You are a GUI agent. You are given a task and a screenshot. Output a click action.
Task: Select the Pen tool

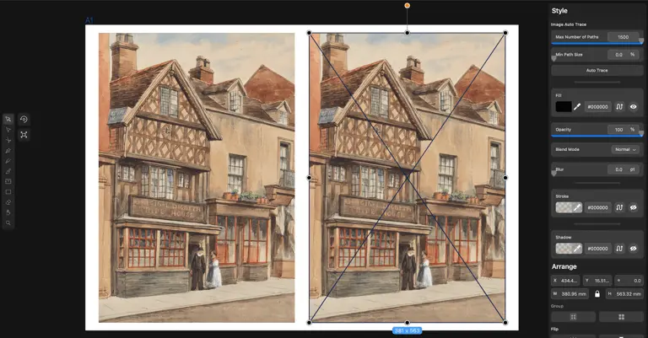(8, 151)
